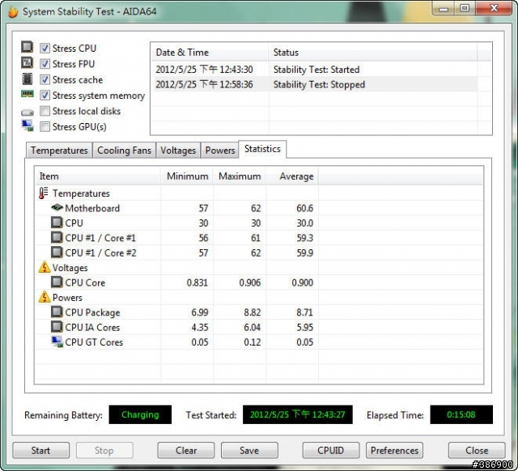The image size is (518, 471).
Task: Enable the Stress GPU(s) checkbox
Action: (x=45, y=127)
